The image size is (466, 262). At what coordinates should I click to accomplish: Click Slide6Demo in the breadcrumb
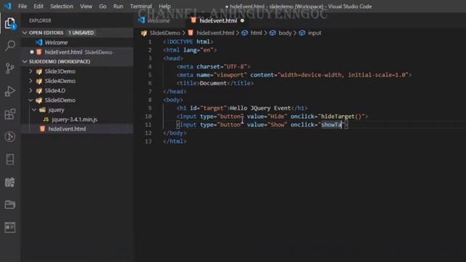[165, 33]
